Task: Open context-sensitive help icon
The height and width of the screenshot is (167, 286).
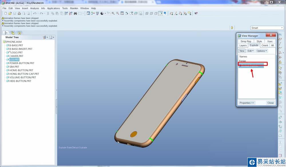Action: pos(196,13)
